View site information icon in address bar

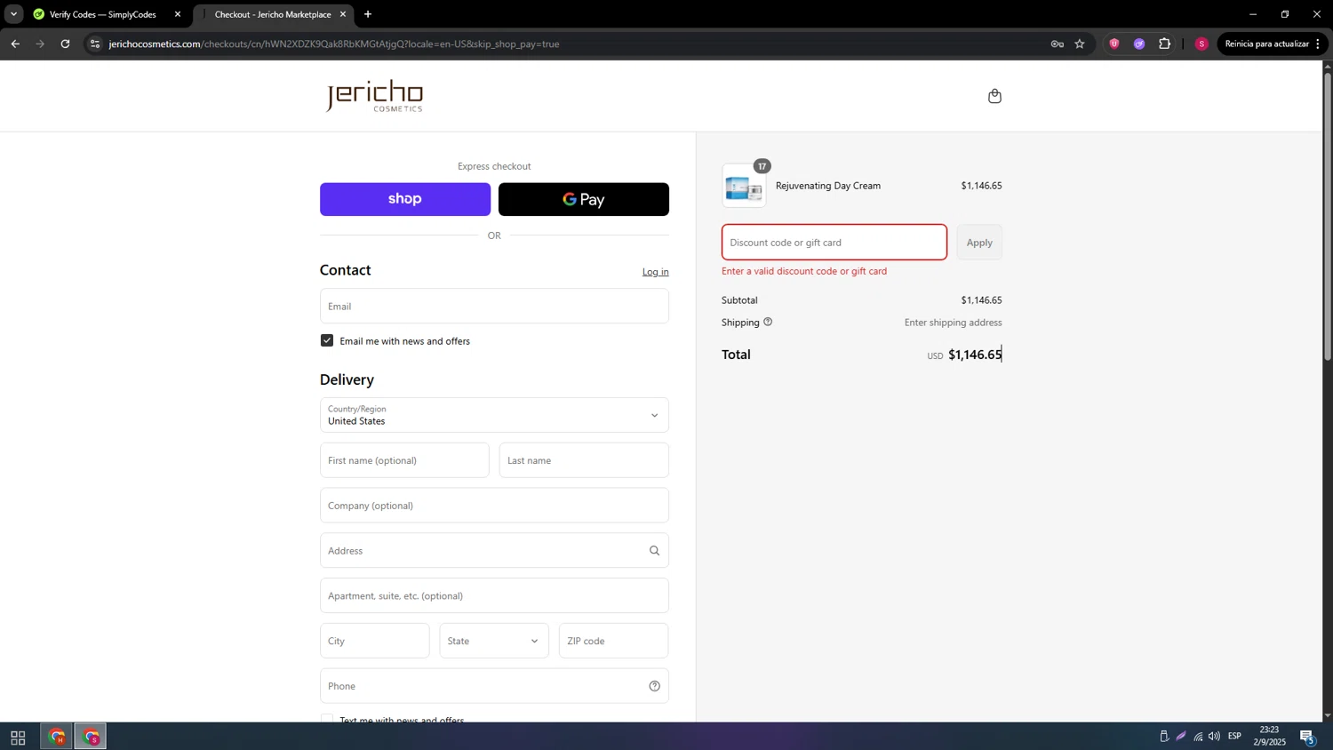[x=95, y=44]
